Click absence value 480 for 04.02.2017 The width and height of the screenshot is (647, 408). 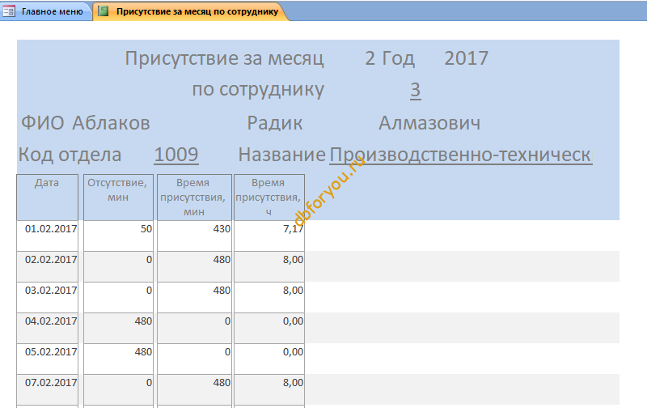118,328
